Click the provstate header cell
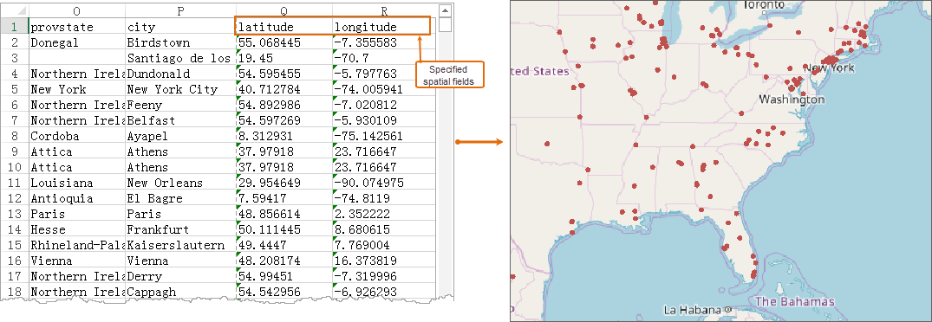932x322 pixels. point(76,28)
